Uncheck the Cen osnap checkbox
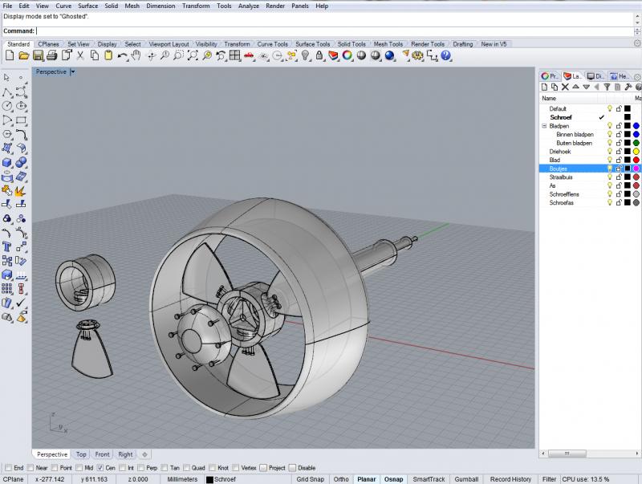 pyautogui.click(x=100, y=468)
